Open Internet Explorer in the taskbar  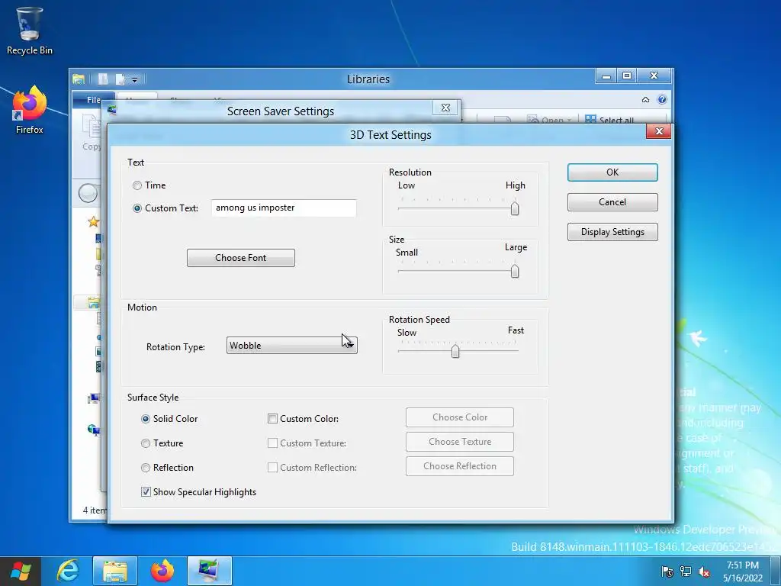pyautogui.click(x=68, y=571)
